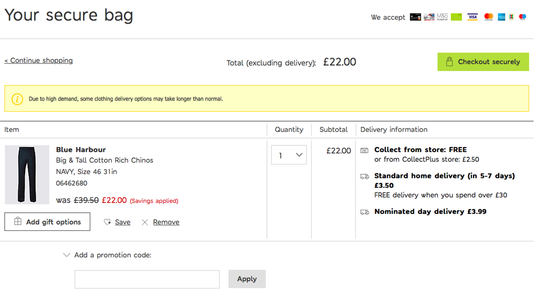Click the info icon in the yellow notice

click(18, 99)
